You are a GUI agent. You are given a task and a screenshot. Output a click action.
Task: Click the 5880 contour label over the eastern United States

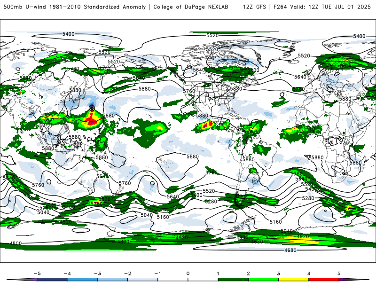pos(236,89)
